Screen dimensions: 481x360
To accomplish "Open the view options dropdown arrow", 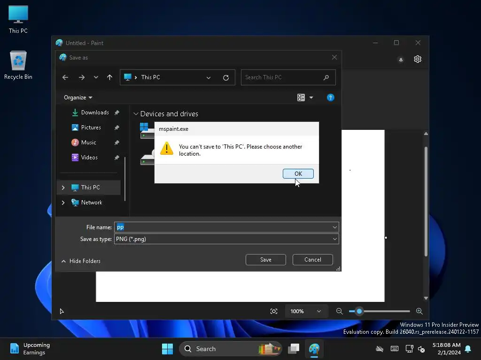I will (311, 97).
